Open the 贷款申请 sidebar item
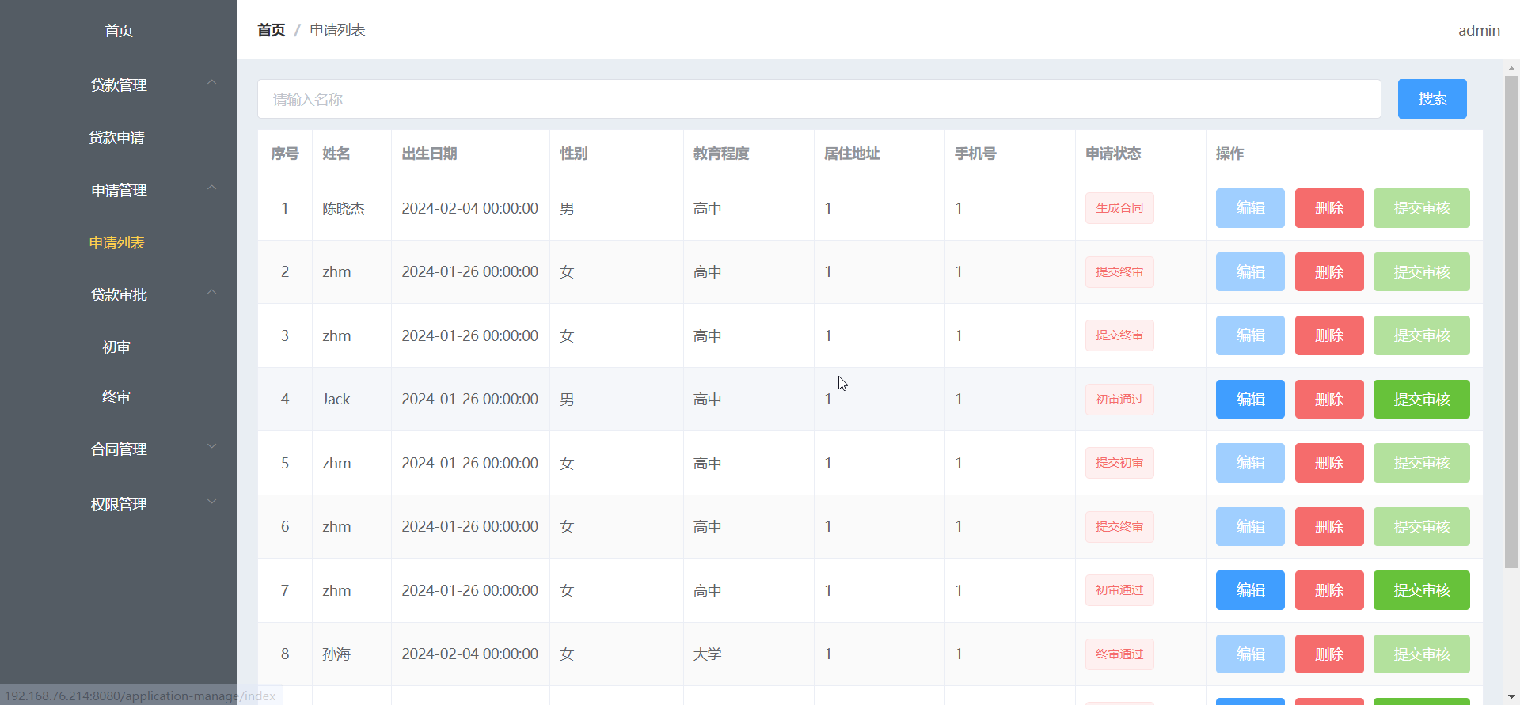Viewport: 1520px width, 705px height. pos(116,138)
